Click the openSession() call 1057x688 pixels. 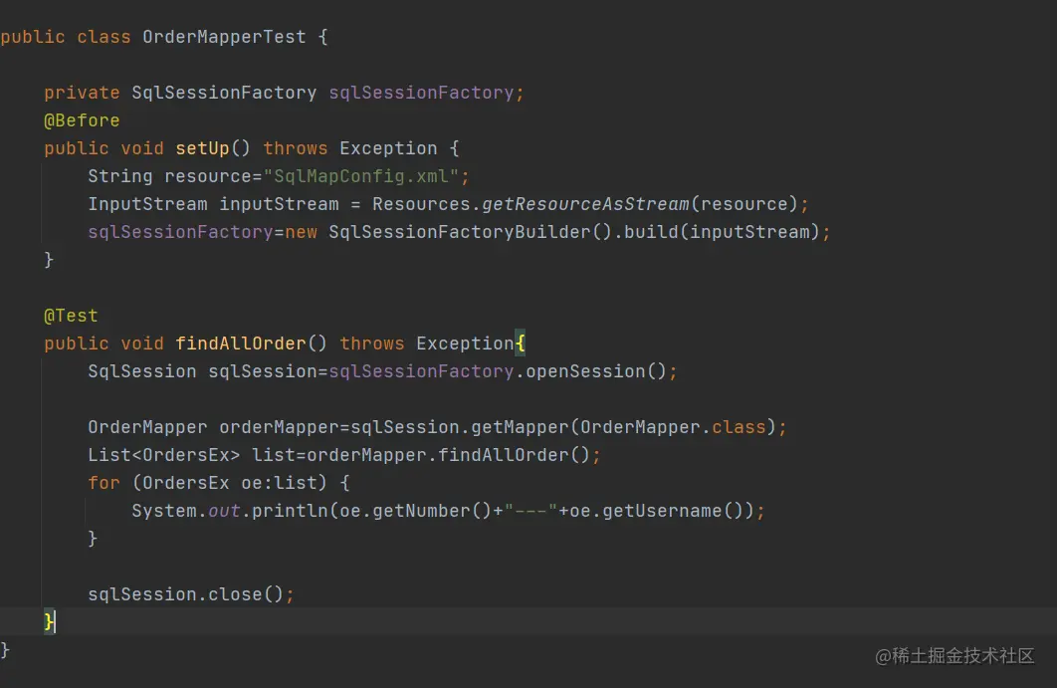(596, 371)
